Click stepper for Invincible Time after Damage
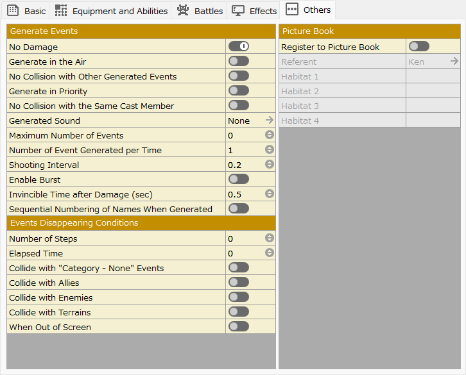466x375 pixels. [270, 194]
